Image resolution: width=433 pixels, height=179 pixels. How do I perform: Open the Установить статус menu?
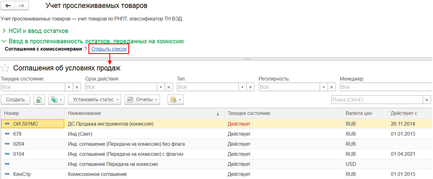coord(95,99)
